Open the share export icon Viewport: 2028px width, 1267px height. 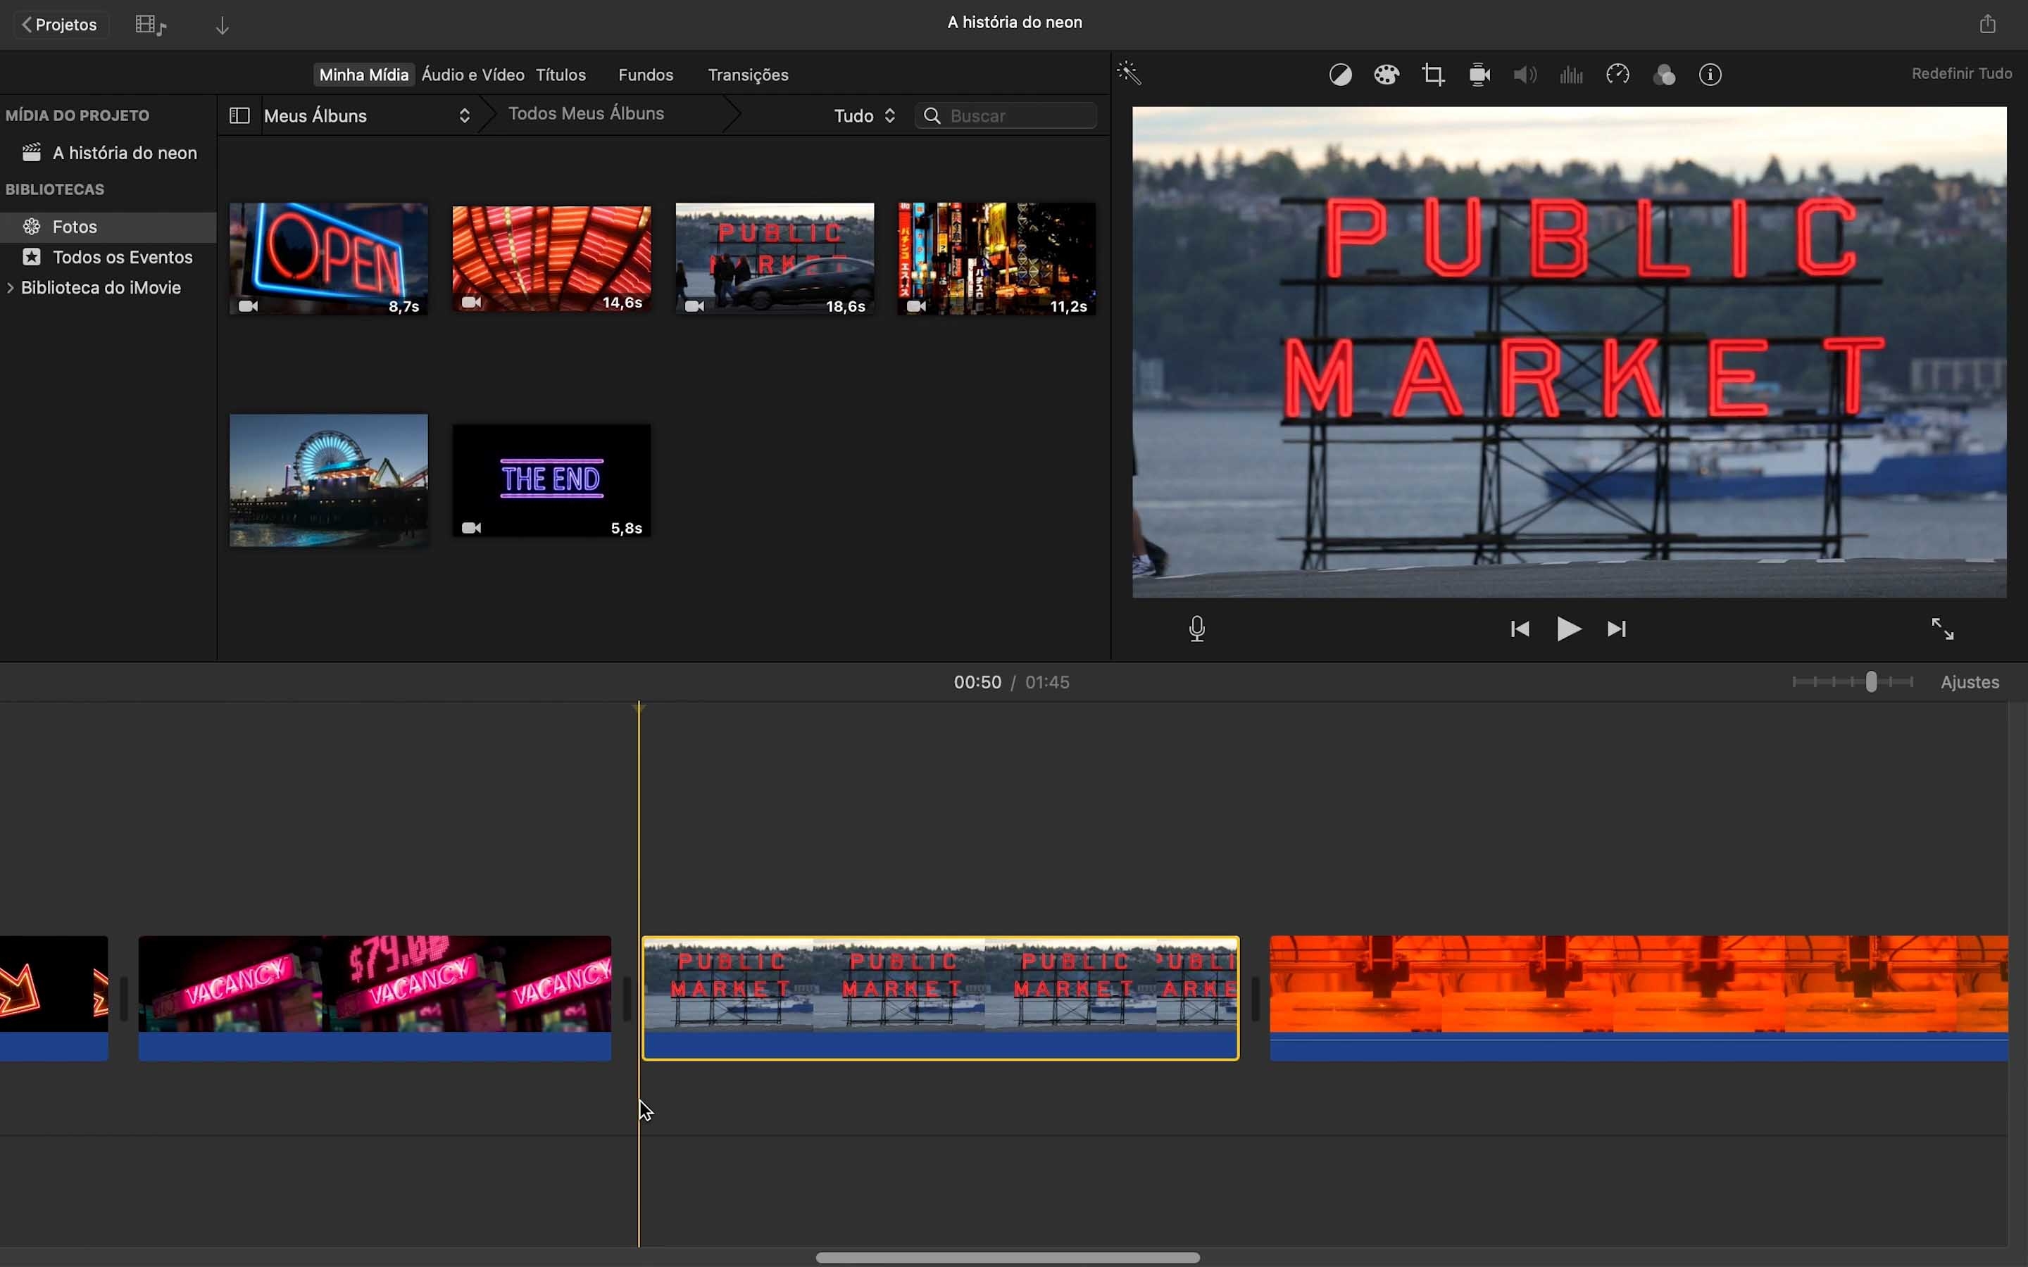click(x=1988, y=23)
